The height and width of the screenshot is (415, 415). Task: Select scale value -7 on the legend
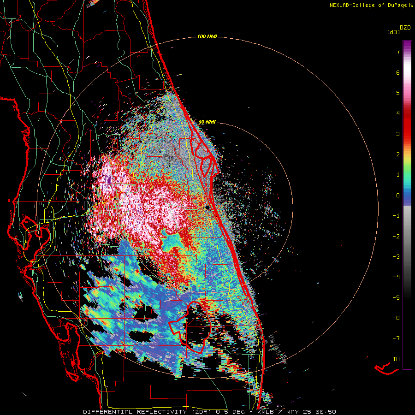point(396,338)
